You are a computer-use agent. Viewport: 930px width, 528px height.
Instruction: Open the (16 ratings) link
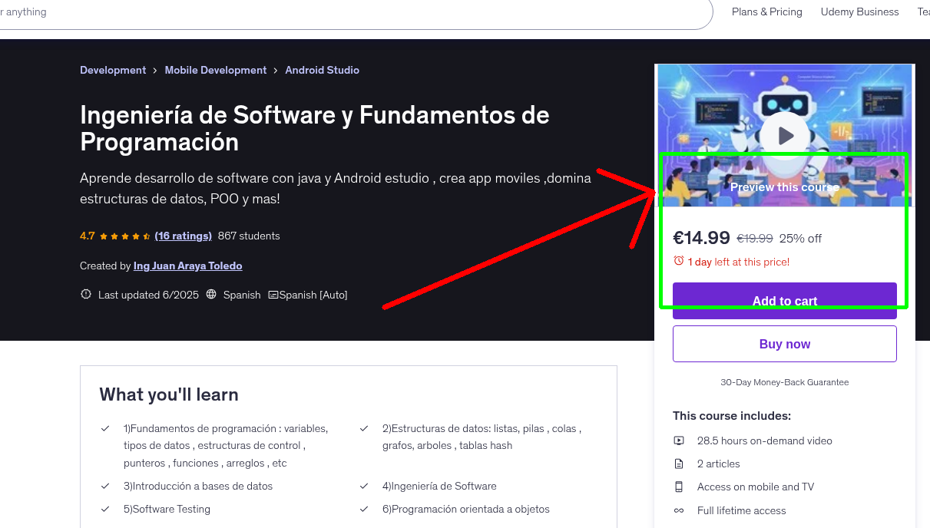point(183,236)
